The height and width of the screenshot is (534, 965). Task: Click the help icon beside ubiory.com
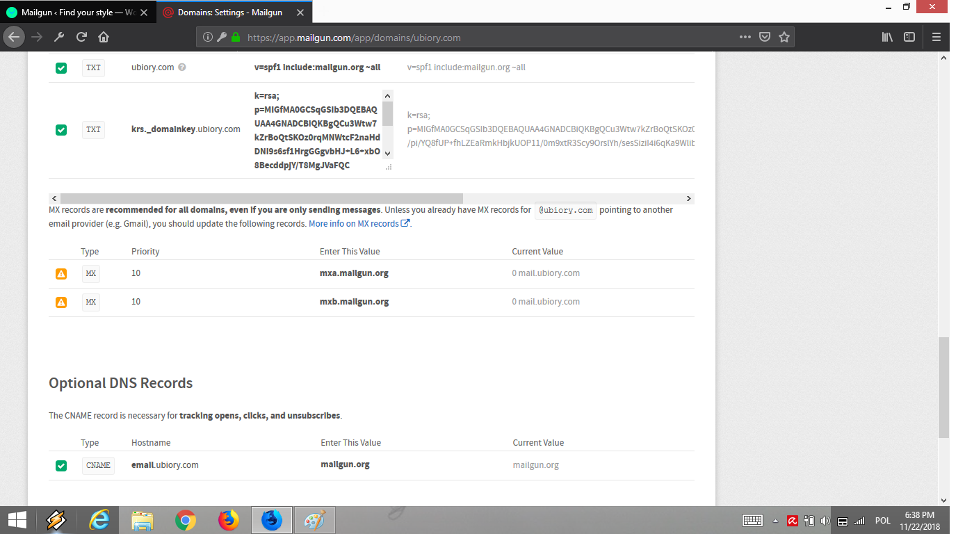pyautogui.click(x=182, y=67)
